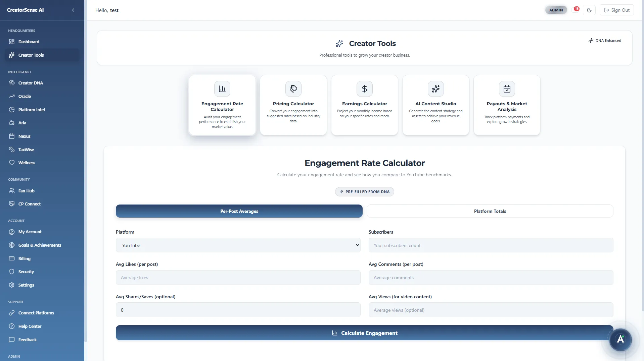Open the AI Content Studio card

[x=435, y=105]
